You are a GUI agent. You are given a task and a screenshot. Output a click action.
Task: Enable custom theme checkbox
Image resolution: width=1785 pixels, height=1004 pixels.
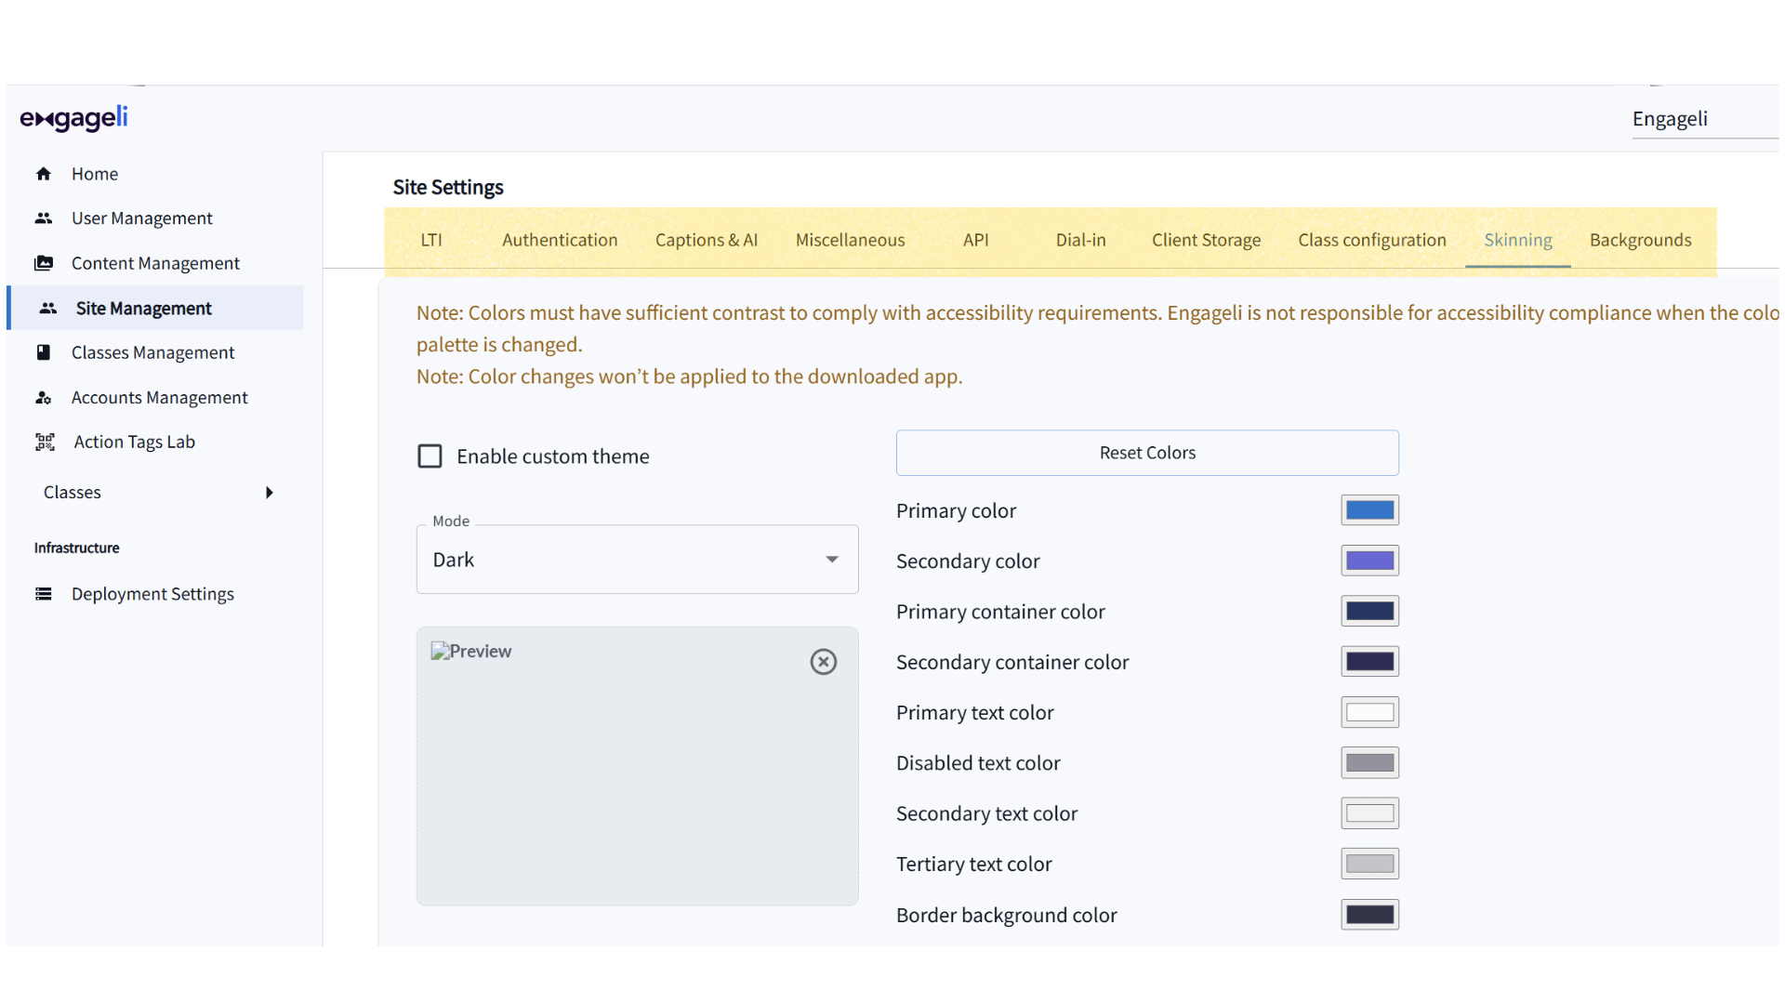pyautogui.click(x=430, y=456)
